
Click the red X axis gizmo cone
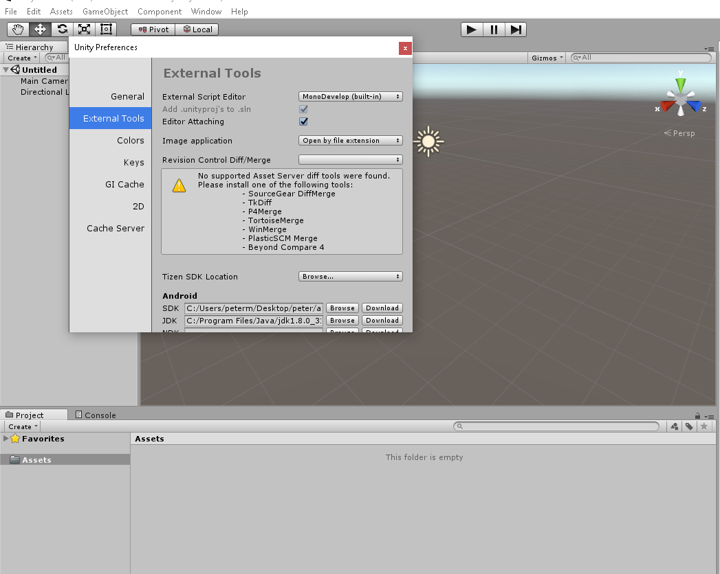point(667,106)
